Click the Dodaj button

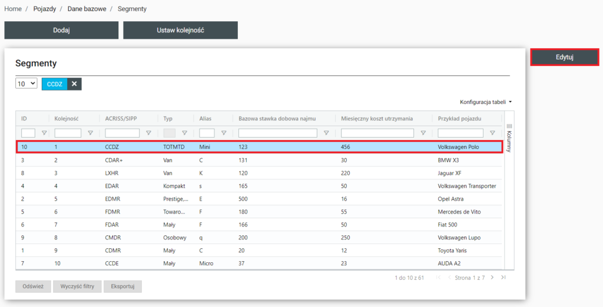pyautogui.click(x=61, y=30)
